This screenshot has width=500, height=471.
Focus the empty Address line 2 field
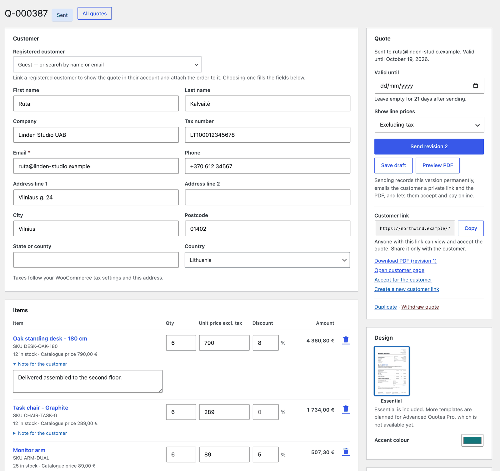pos(267,197)
